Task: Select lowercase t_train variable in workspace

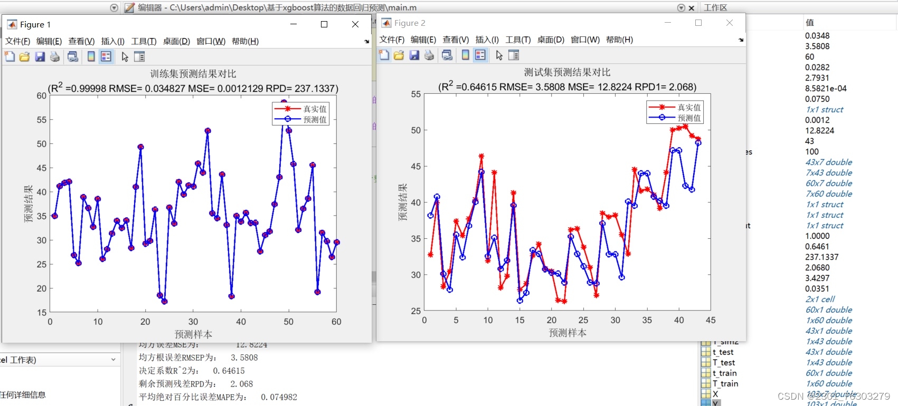Action: click(724, 373)
